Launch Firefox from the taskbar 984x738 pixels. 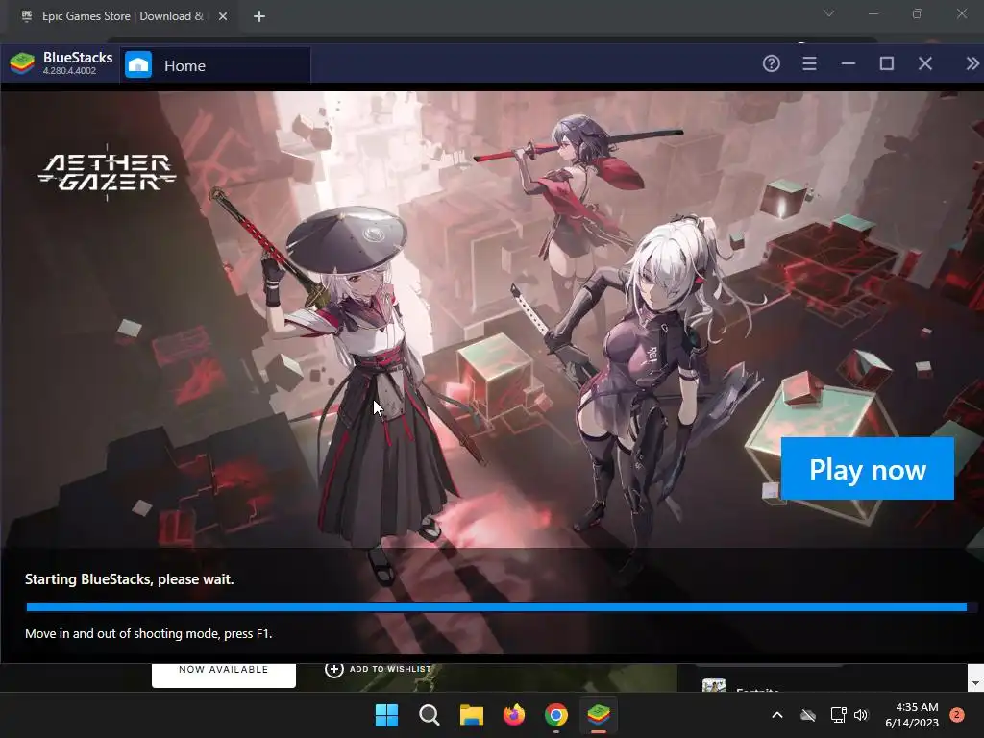tap(514, 715)
